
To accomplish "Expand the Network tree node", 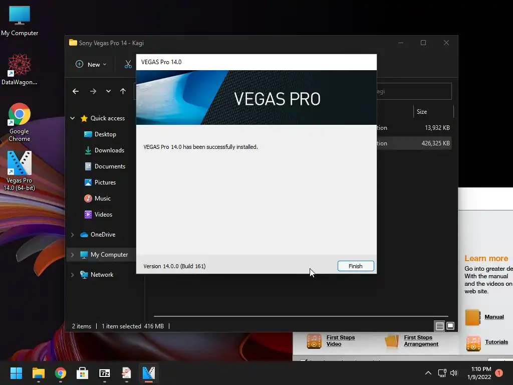I will click(73, 275).
